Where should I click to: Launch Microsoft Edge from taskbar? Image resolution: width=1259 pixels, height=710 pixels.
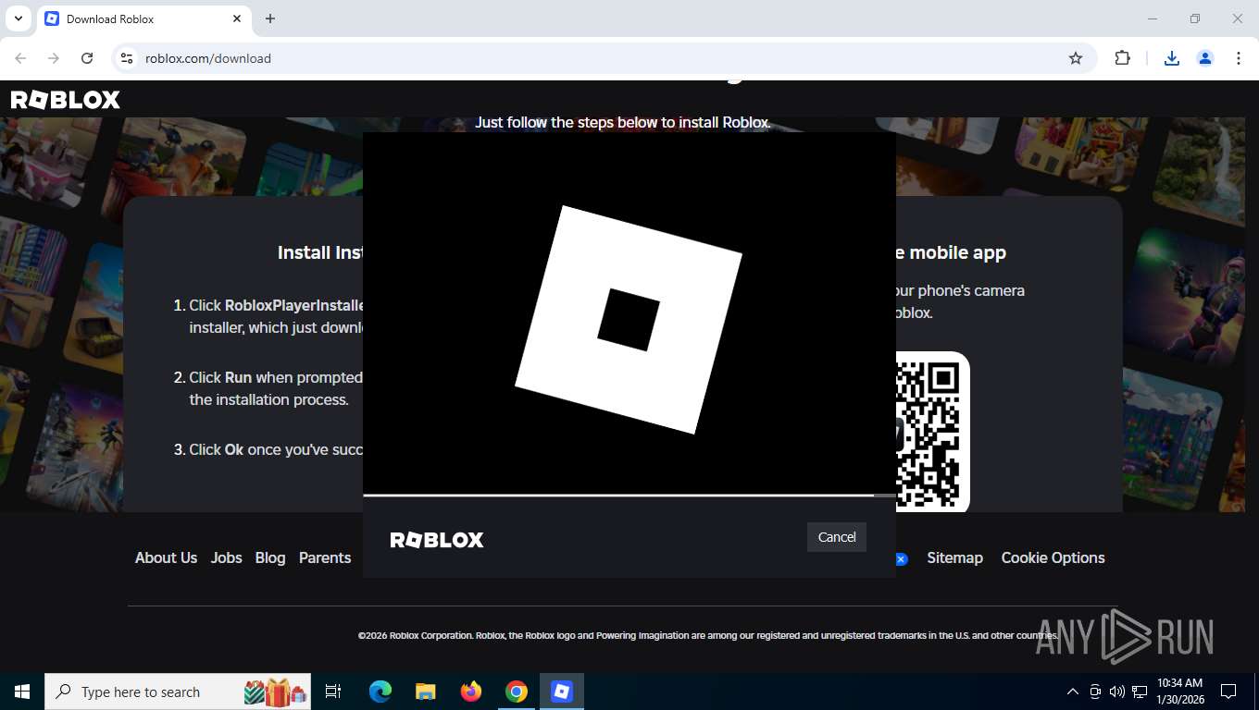(x=380, y=692)
